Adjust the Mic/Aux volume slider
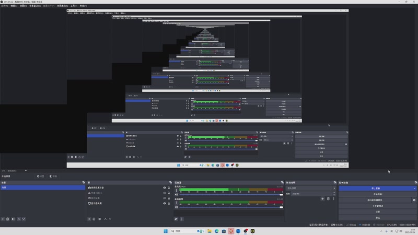 tap(231, 195)
